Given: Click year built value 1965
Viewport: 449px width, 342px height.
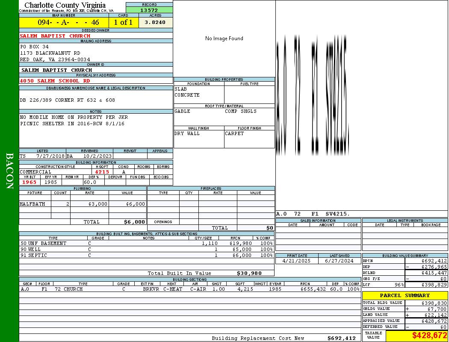Looking at the screenshot, I should 29,182.
